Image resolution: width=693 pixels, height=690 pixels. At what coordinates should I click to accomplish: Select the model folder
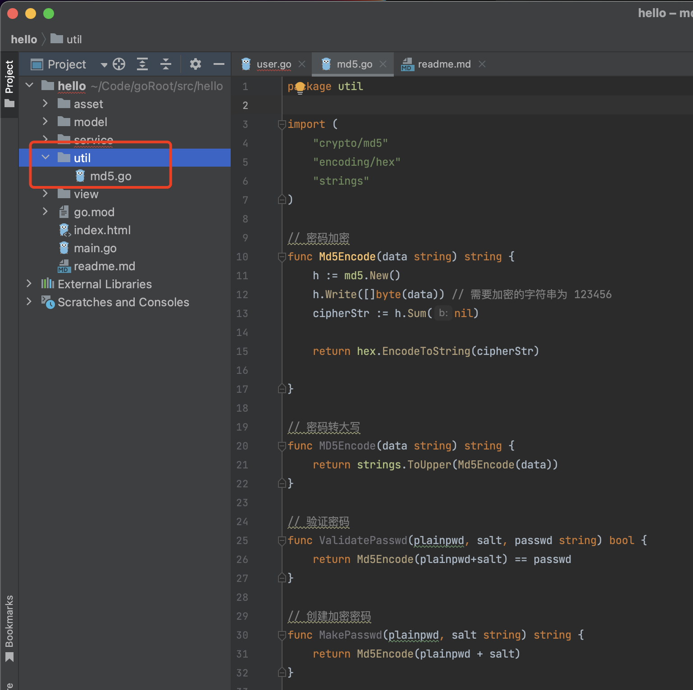[91, 122]
